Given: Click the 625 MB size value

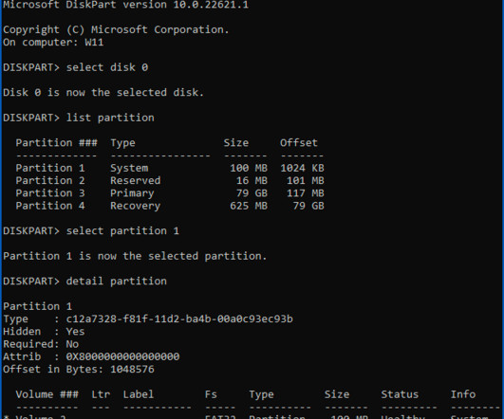Looking at the screenshot, I should click(x=249, y=206).
